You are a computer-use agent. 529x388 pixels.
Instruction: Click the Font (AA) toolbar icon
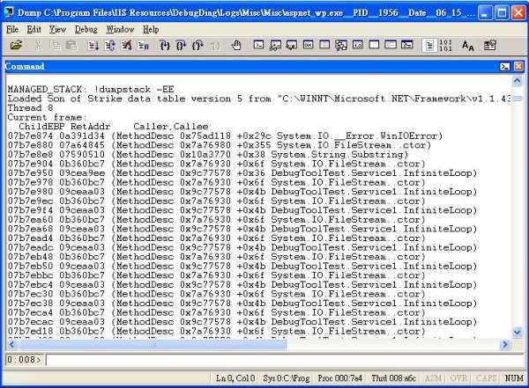467,45
